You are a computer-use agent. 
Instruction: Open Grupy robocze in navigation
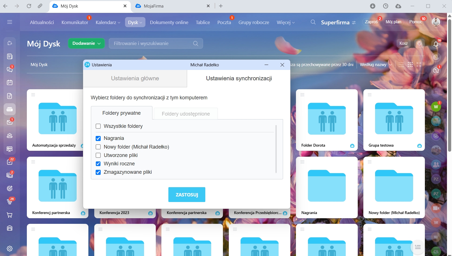[254, 22]
